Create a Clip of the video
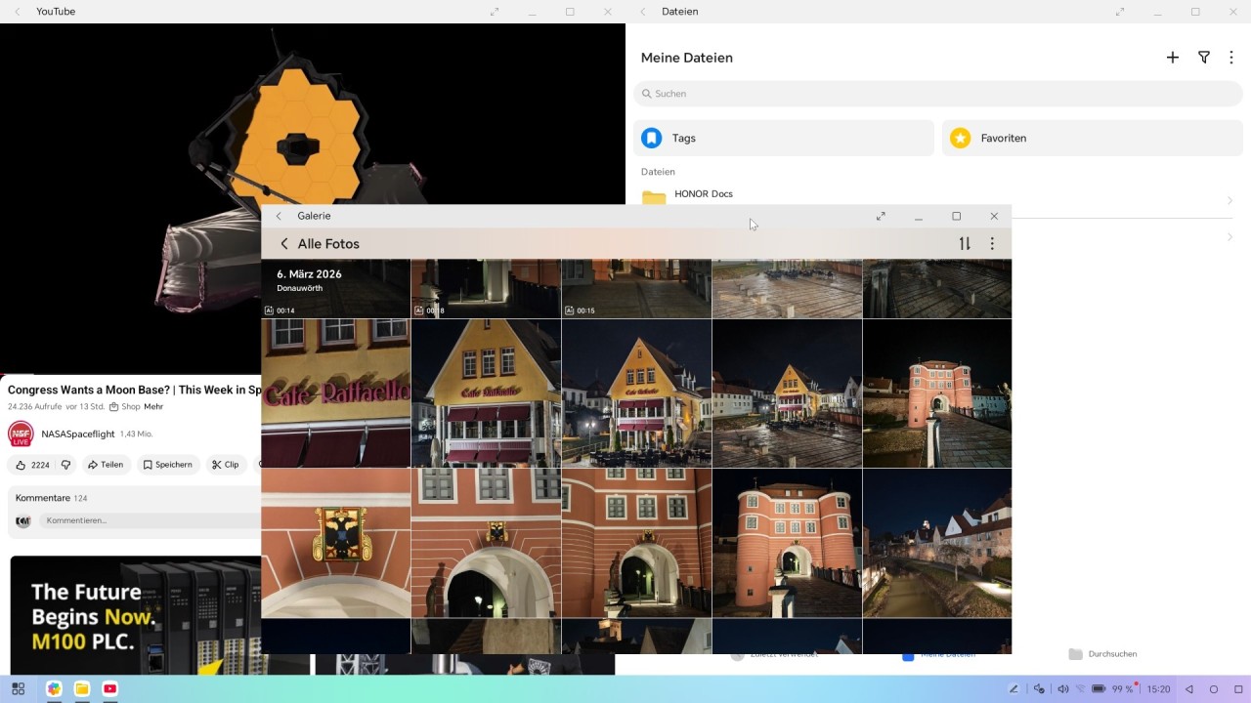 pyautogui.click(x=225, y=465)
